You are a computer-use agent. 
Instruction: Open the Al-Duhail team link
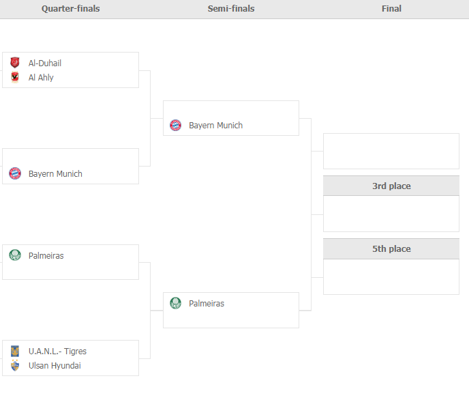45,63
